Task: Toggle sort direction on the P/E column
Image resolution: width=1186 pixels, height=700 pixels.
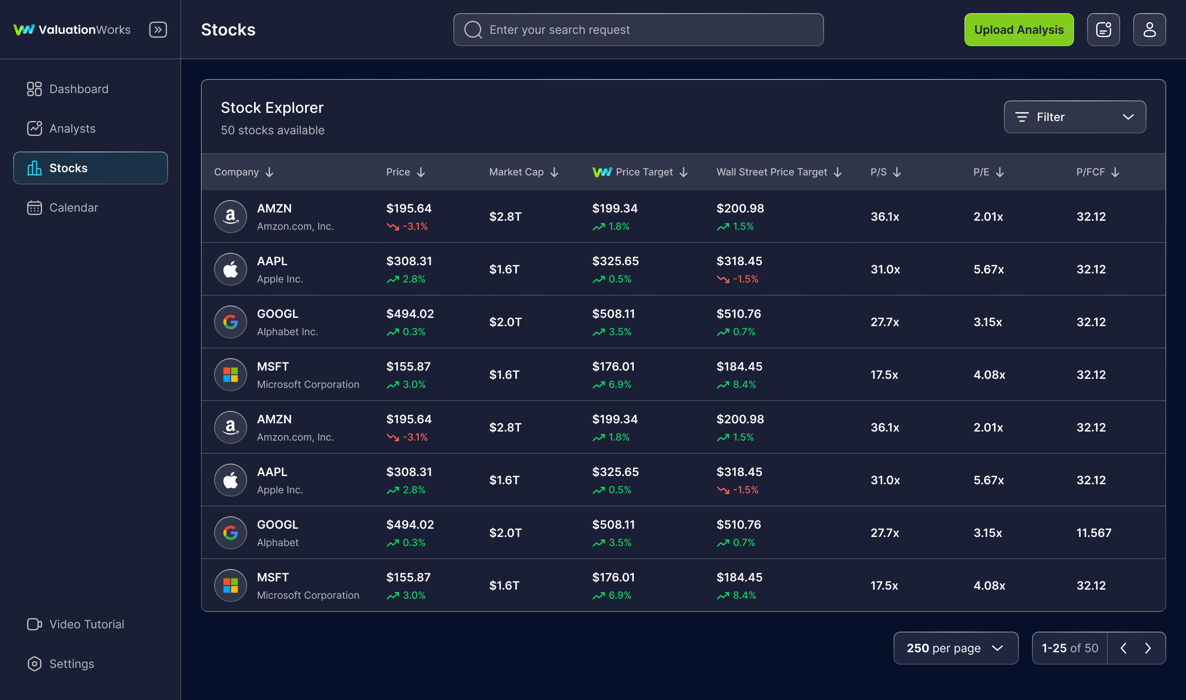Action: pos(999,172)
